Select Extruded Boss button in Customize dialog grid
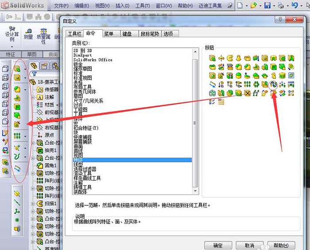 (212, 58)
